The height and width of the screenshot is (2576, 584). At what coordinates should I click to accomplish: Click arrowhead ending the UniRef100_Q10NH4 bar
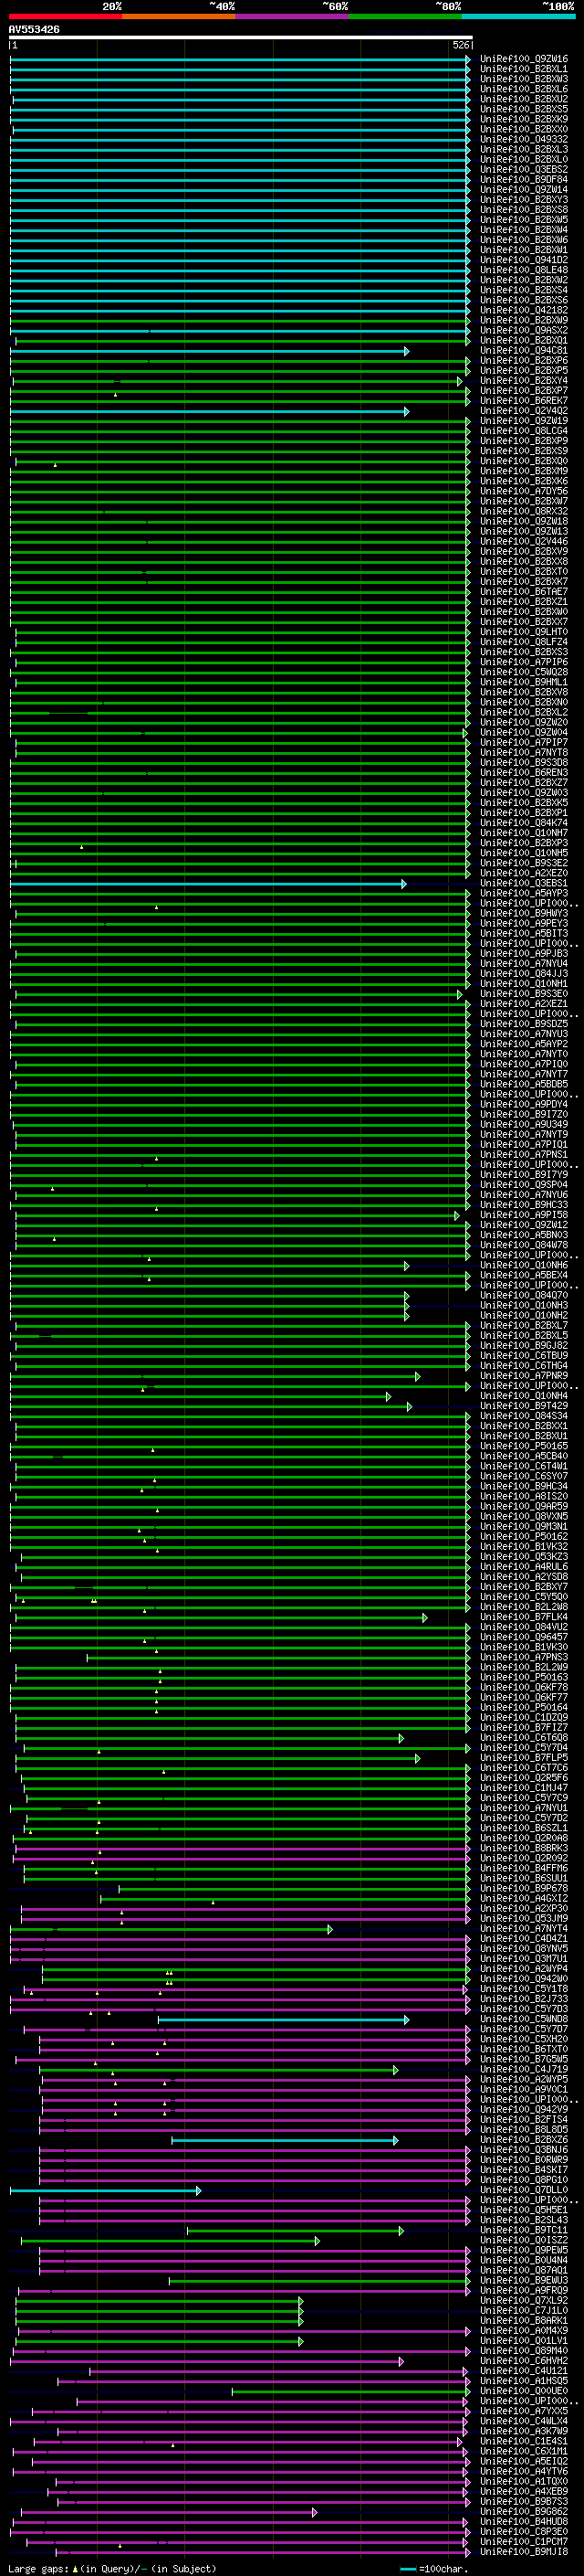389,1396
